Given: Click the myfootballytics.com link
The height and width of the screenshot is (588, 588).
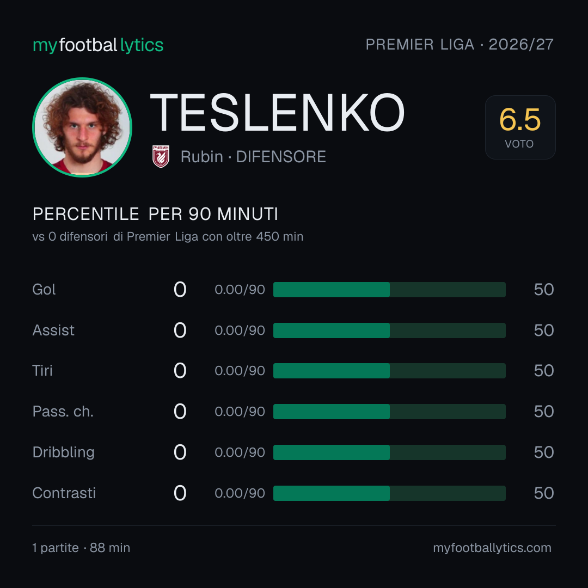Looking at the screenshot, I should pos(492,548).
